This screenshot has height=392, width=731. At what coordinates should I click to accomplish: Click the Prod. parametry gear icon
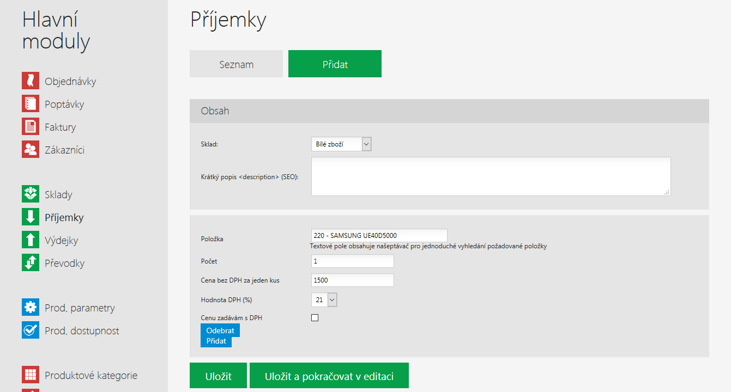pyautogui.click(x=31, y=307)
